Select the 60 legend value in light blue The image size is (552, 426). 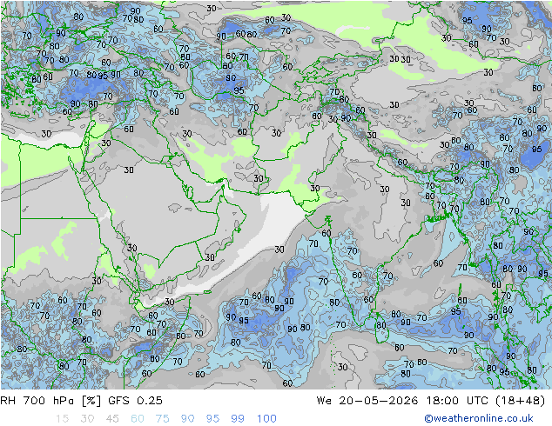138,418
